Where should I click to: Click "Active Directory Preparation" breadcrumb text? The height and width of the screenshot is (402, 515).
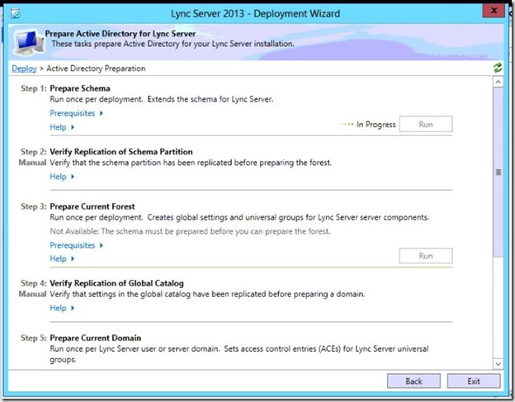pos(96,69)
